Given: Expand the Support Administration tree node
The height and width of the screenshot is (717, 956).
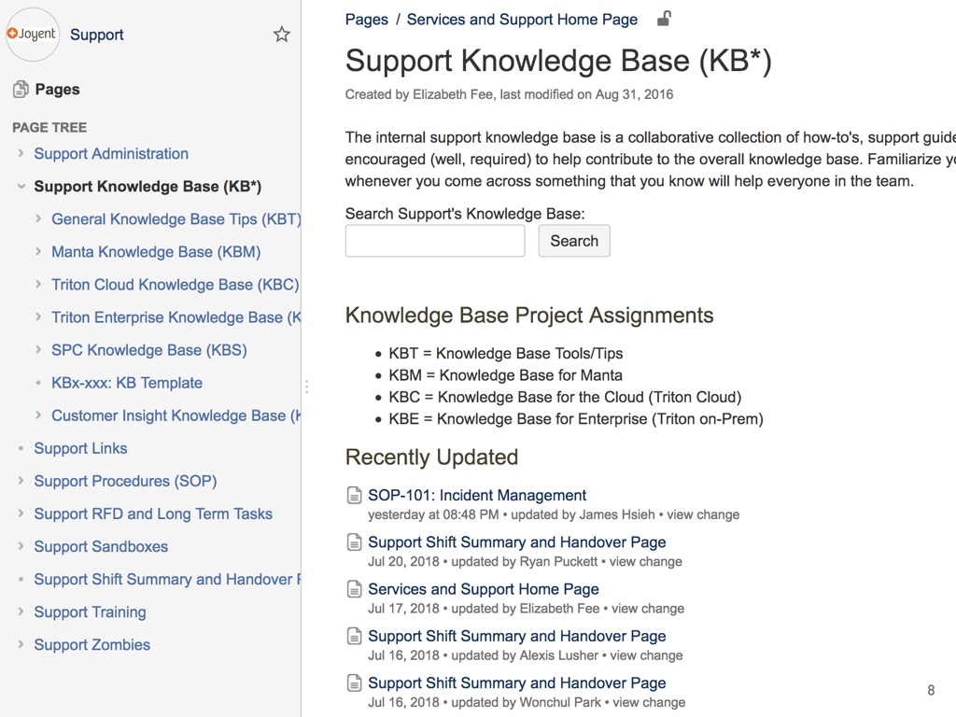Looking at the screenshot, I should (21, 154).
